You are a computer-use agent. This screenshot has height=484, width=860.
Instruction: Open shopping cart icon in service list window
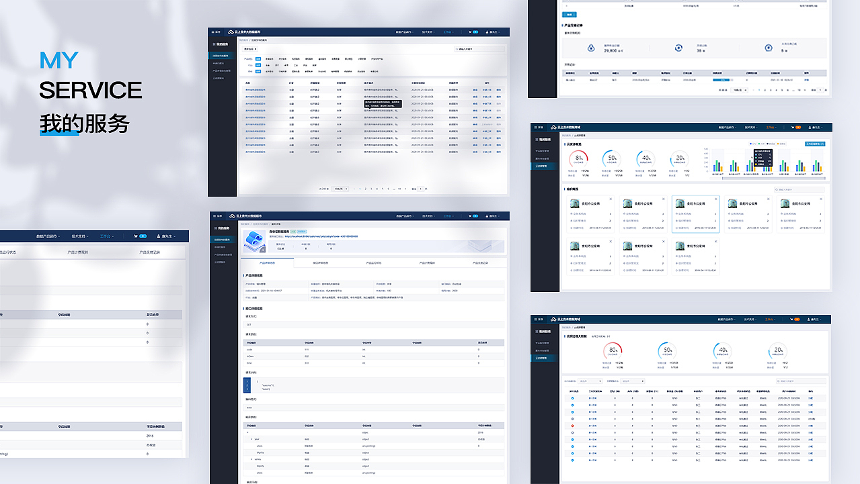[x=471, y=32]
